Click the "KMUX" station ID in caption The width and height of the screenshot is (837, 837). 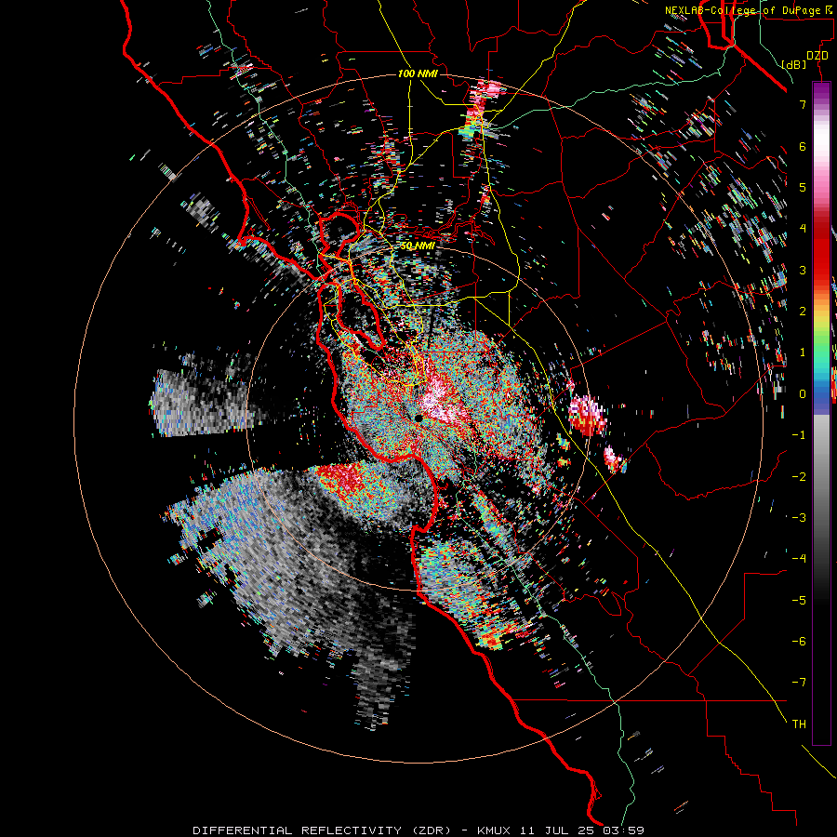pos(494,830)
